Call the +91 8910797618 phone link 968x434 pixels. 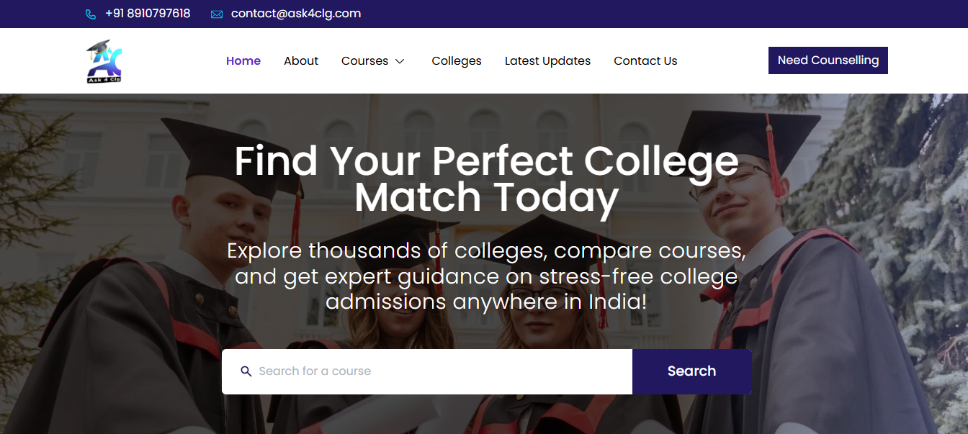148,14
